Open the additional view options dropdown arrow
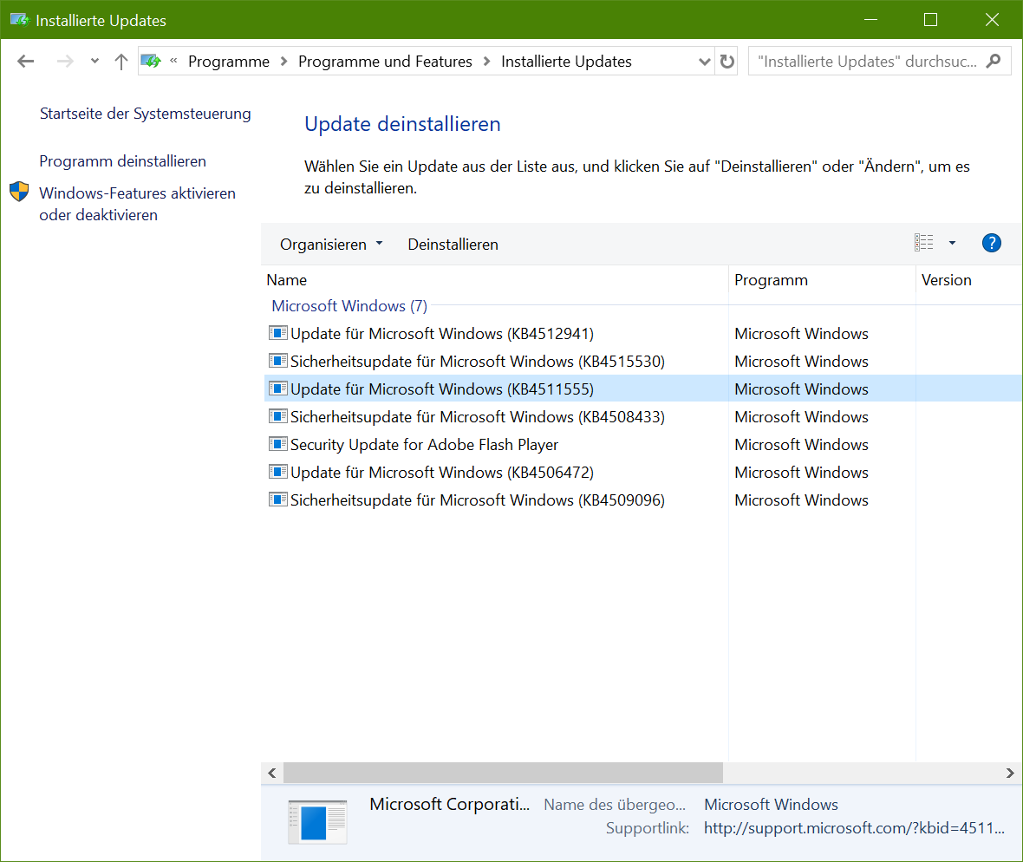 (952, 243)
